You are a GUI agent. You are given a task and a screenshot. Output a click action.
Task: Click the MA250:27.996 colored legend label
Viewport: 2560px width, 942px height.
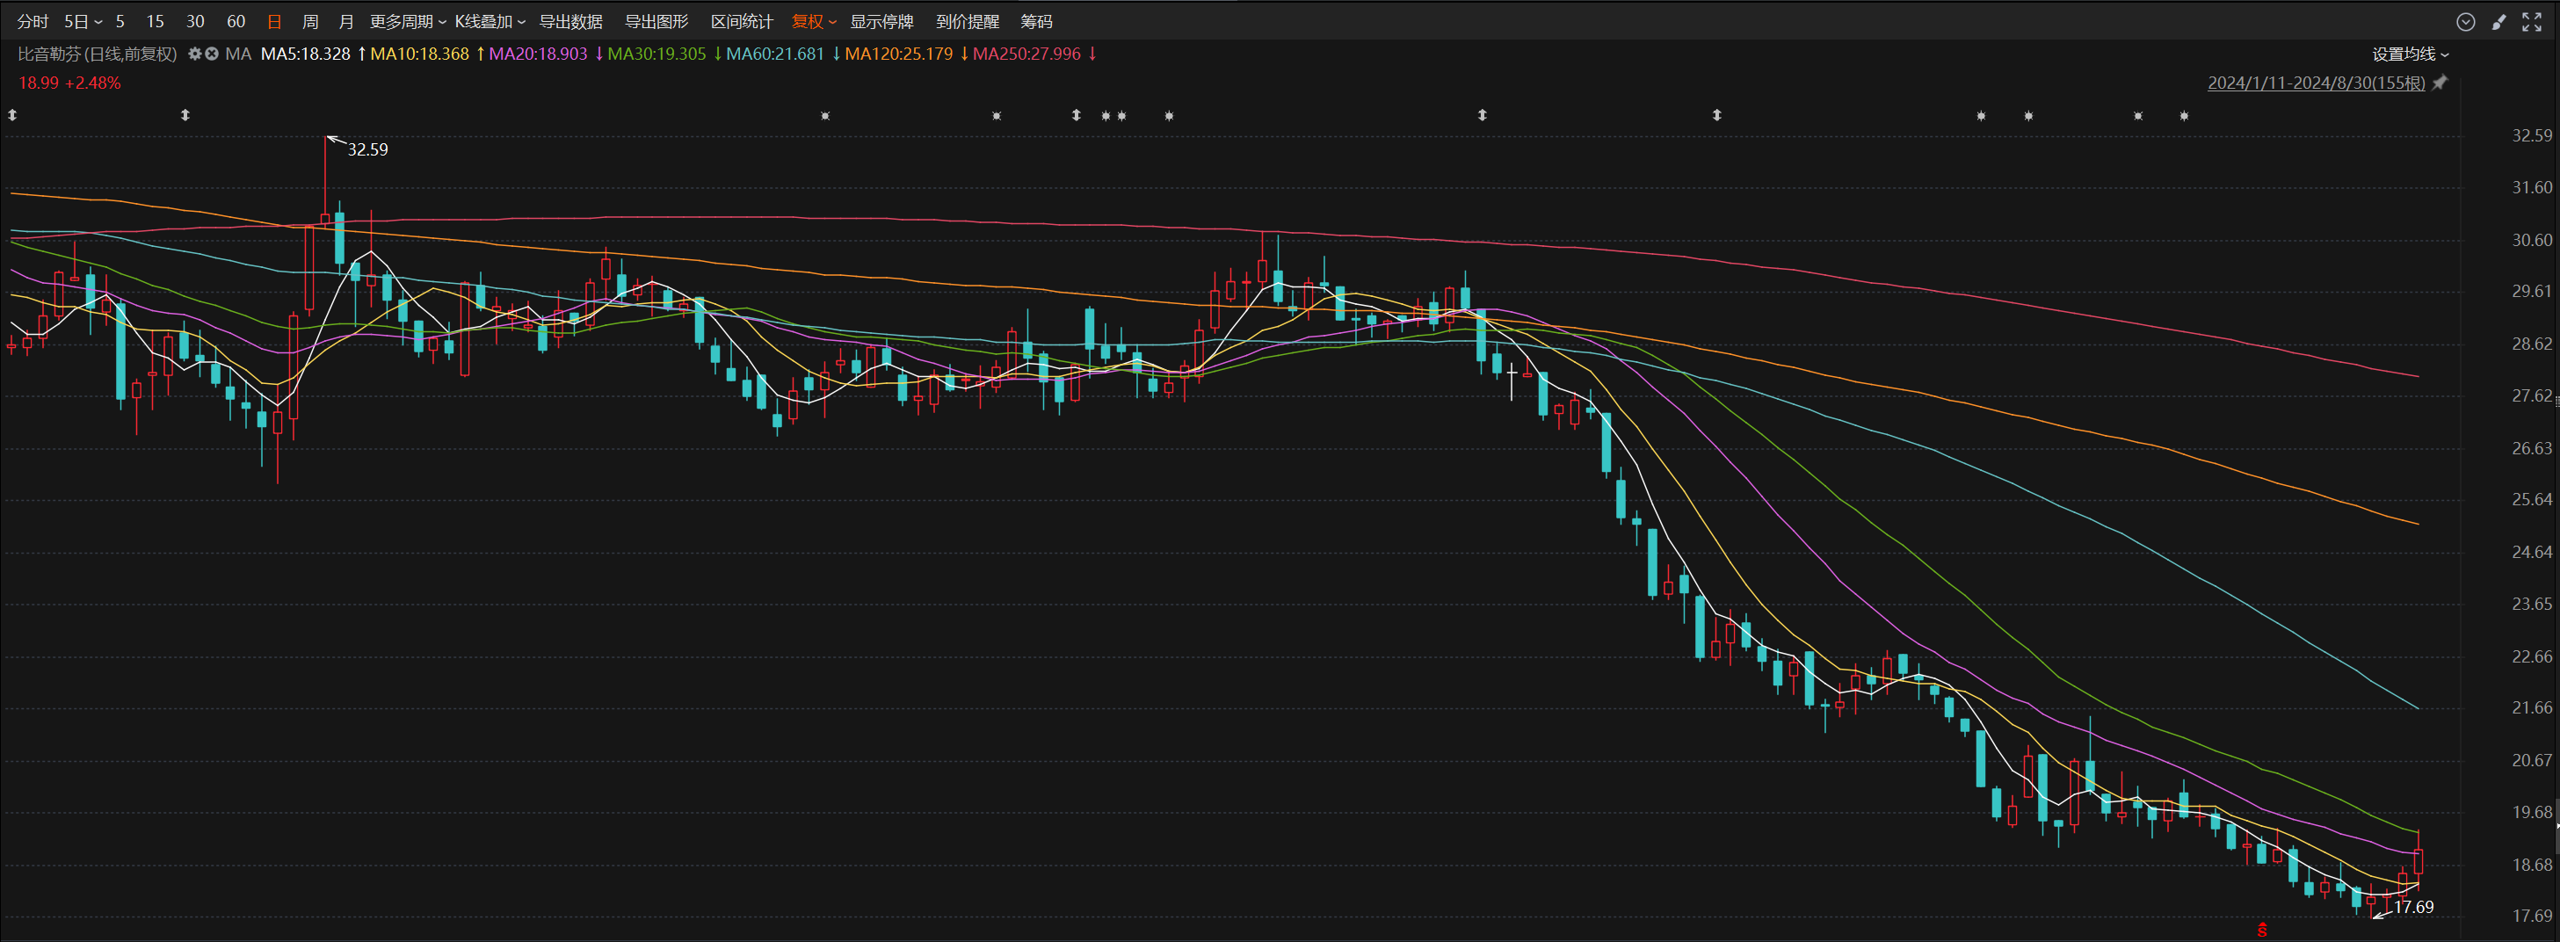pos(1026,54)
